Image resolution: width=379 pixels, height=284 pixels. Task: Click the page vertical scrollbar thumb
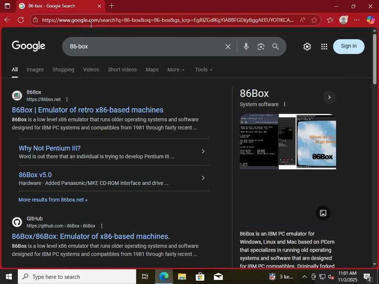[x=375, y=59]
